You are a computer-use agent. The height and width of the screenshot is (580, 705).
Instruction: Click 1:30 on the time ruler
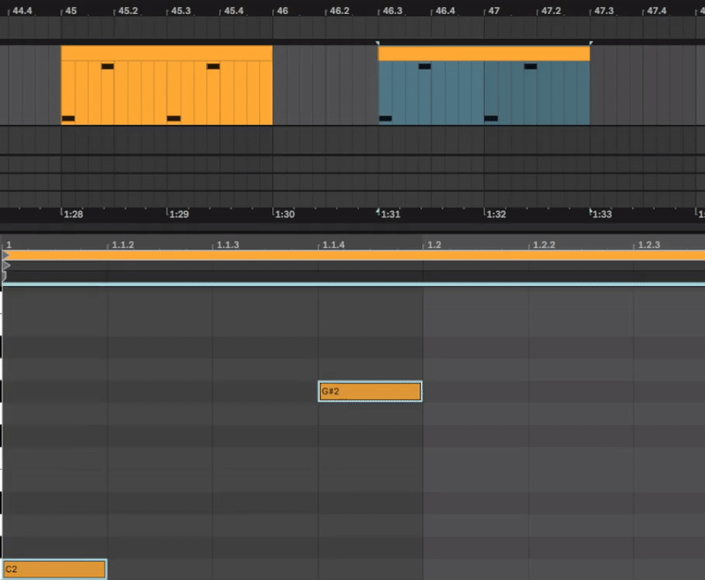285,214
